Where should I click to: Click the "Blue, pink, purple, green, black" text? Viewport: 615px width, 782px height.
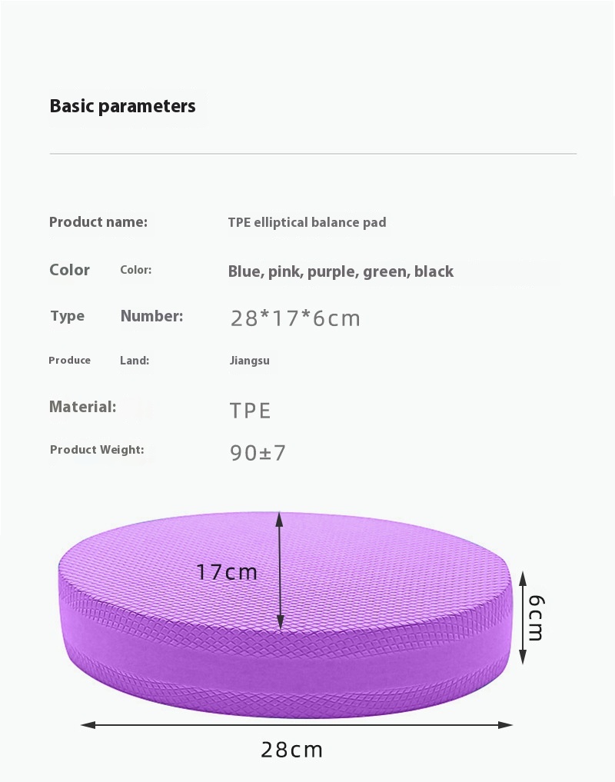[x=341, y=271]
